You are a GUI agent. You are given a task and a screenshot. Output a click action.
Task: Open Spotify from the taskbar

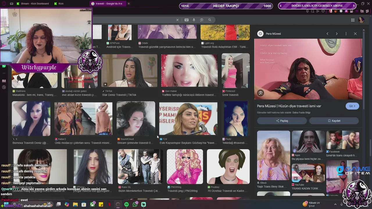pos(126,204)
